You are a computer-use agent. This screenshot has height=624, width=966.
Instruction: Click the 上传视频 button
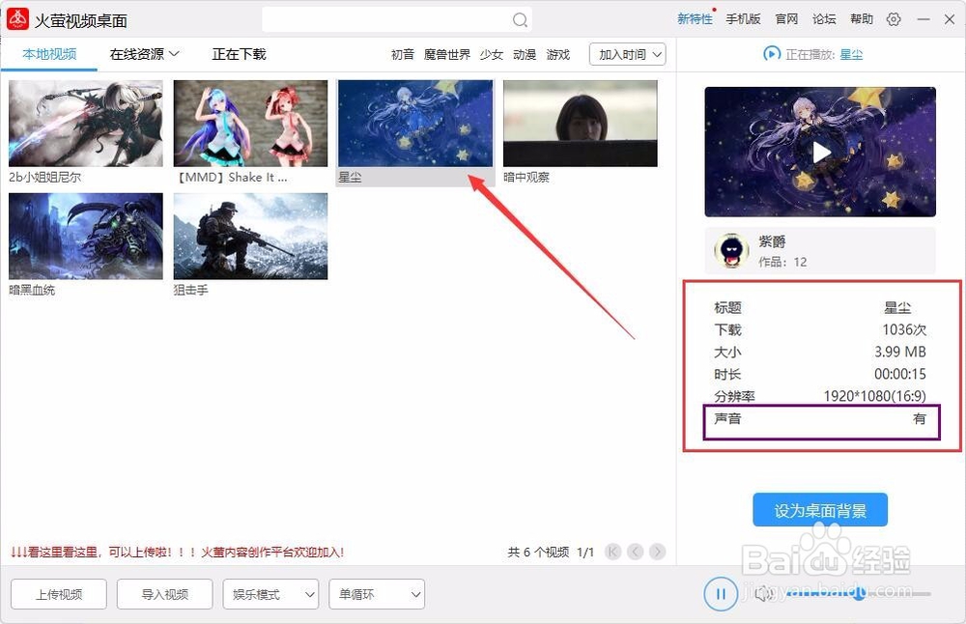tap(59, 594)
